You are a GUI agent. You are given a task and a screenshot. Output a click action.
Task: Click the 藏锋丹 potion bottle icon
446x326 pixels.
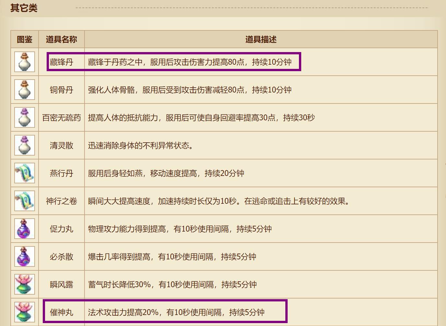click(x=25, y=62)
